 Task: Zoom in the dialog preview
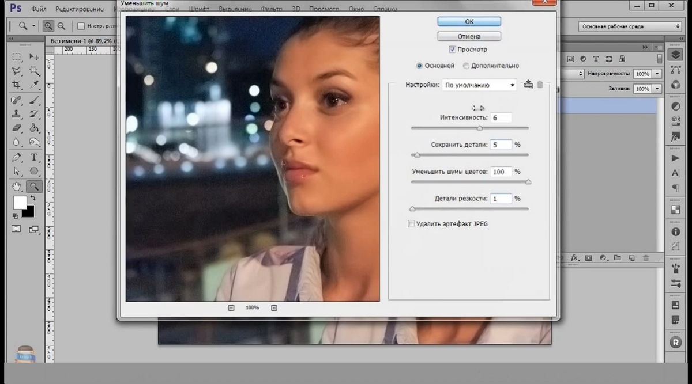click(274, 308)
